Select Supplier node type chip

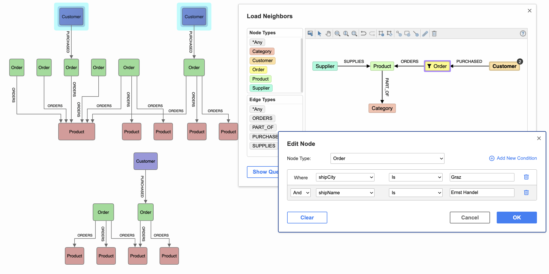[261, 88]
